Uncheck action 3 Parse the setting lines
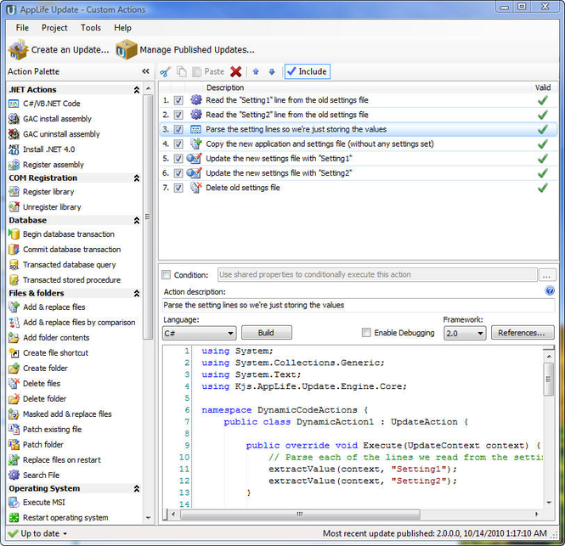565x546 pixels. [x=178, y=129]
